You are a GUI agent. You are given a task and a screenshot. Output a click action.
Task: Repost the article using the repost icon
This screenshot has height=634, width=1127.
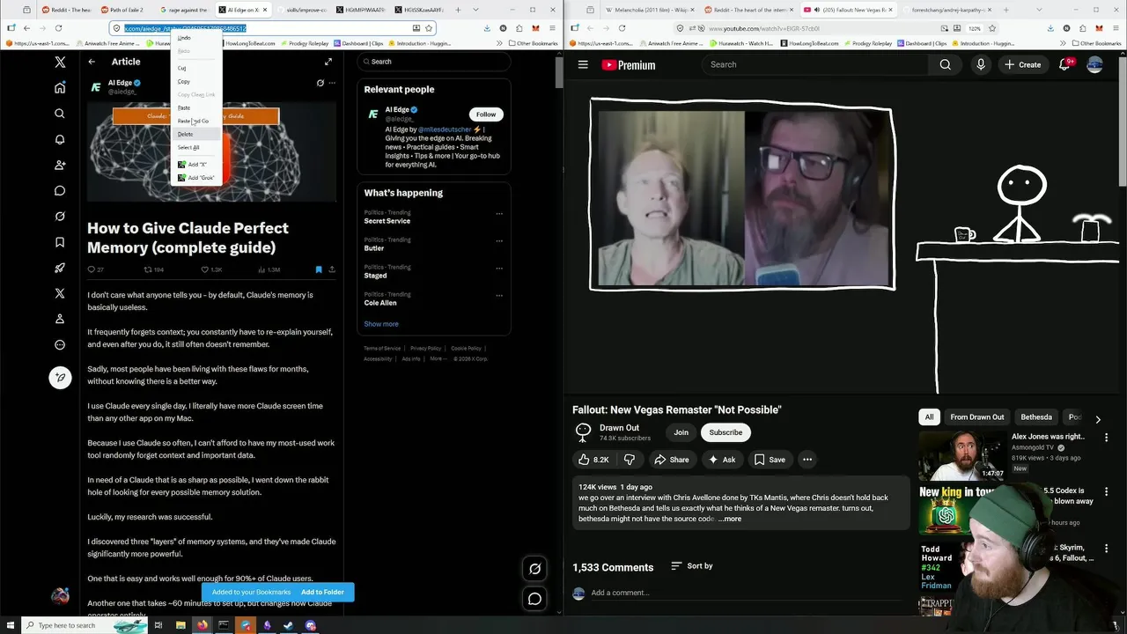[148, 269]
